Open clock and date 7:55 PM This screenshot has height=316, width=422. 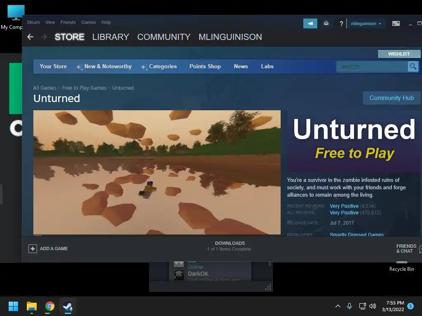click(x=393, y=306)
